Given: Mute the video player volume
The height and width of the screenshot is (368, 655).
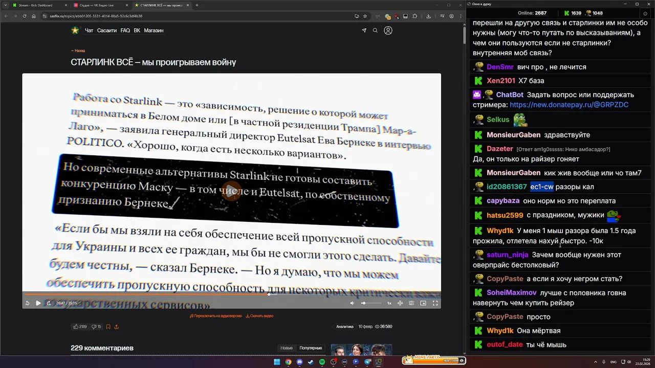Looking at the screenshot, I should click(352, 303).
